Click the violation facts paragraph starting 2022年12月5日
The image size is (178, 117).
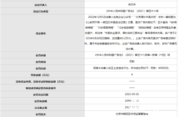[x=131, y=33]
